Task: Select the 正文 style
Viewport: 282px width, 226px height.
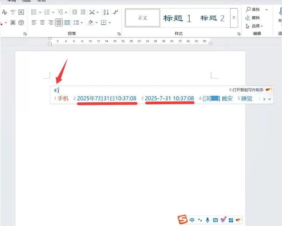Action: pos(142,18)
